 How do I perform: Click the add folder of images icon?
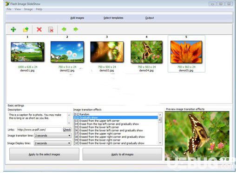tap(26, 29)
